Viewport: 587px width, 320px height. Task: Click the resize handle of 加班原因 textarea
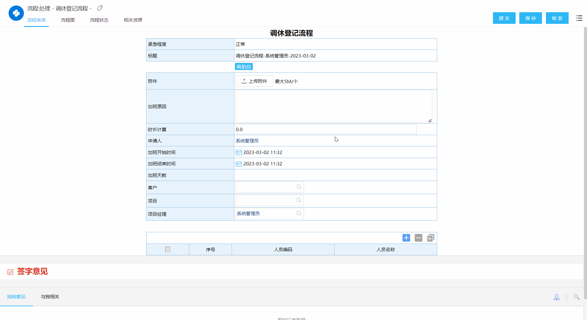430,121
